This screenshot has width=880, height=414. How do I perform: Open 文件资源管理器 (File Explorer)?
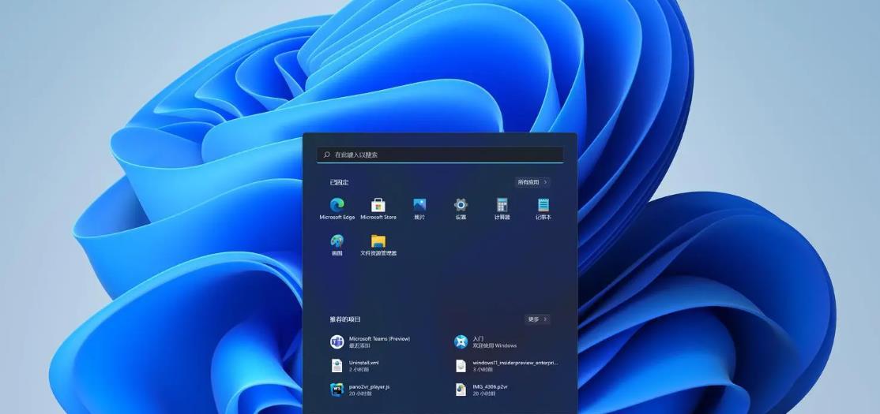[378, 245]
